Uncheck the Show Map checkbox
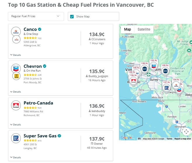 [x=72, y=16]
